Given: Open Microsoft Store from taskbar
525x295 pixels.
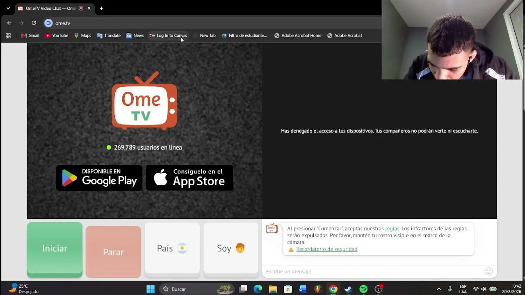Looking at the screenshot, I should [288, 289].
